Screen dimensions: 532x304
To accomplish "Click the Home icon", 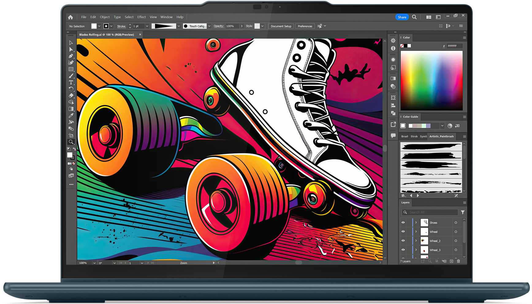I will (70, 17).
